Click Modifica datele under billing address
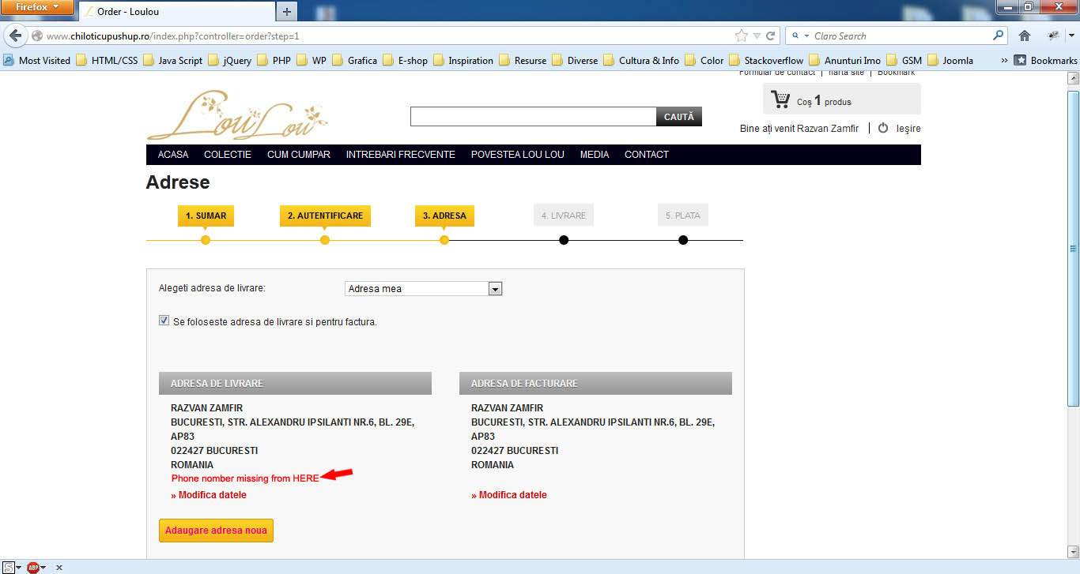1080x574 pixels. click(509, 495)
